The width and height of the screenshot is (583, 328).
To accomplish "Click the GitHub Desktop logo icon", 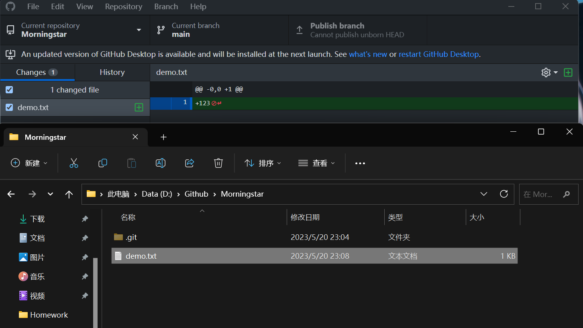I will click(10, 6).
